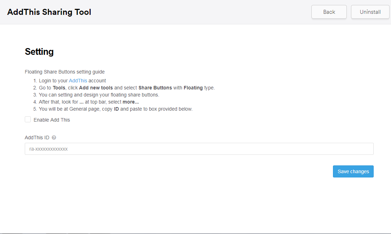Follow the blue AddThis hyperlink in step one
The width and height of the screenshot is (391, 234).
[78, 80]
